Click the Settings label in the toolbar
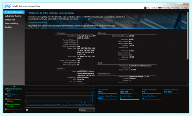The image size is (192, 116). (176, 8)
